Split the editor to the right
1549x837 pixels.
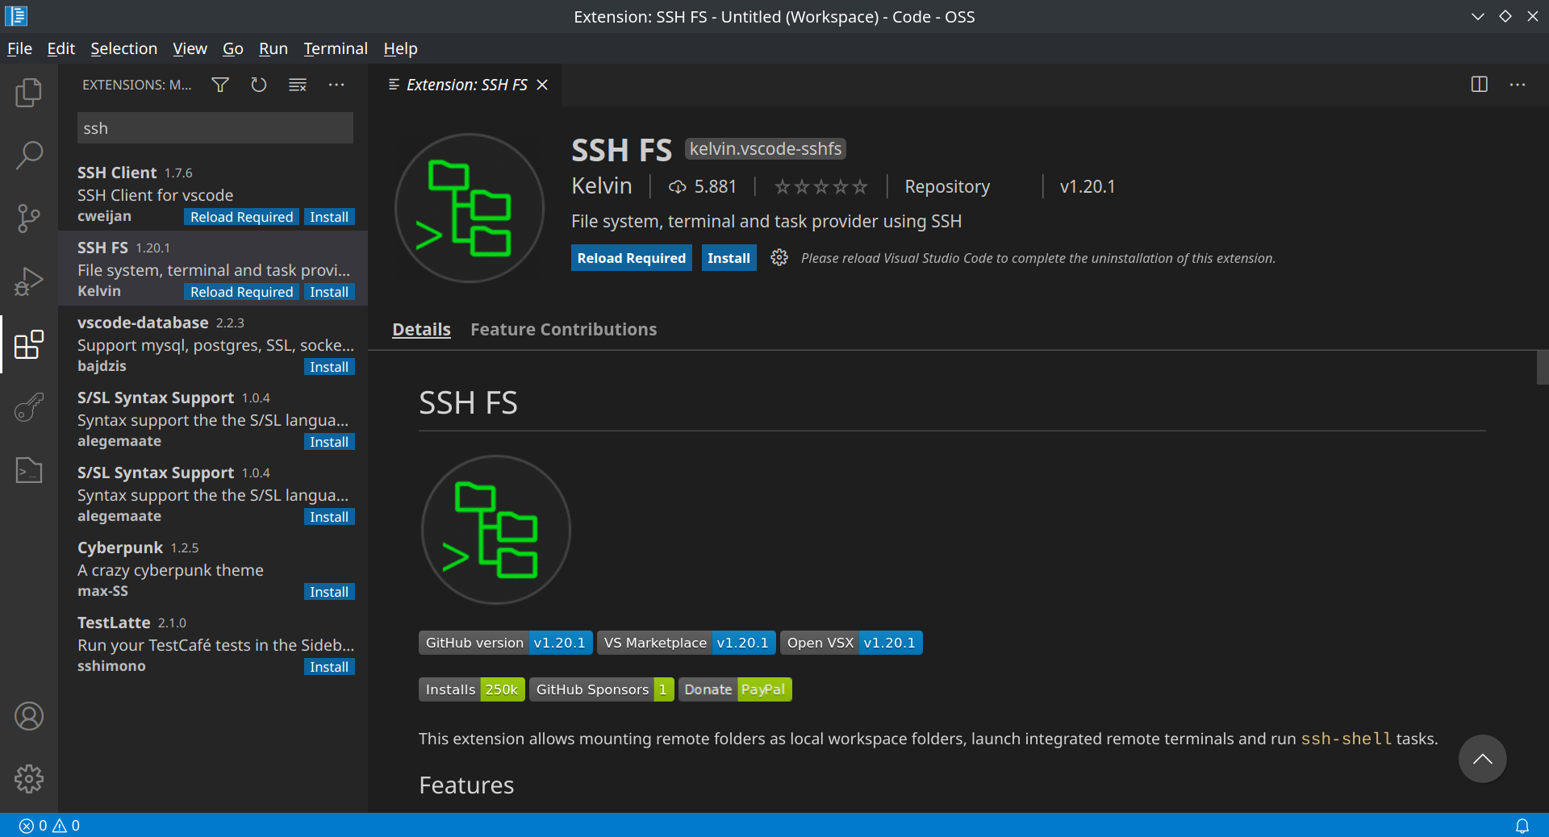pyautogui.click(x=1480, y=85)
